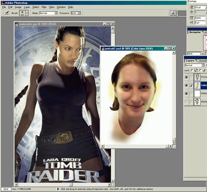Click the font size icon beside 72 pt
The width and height of the screenshot is (207, 192).
192,7
